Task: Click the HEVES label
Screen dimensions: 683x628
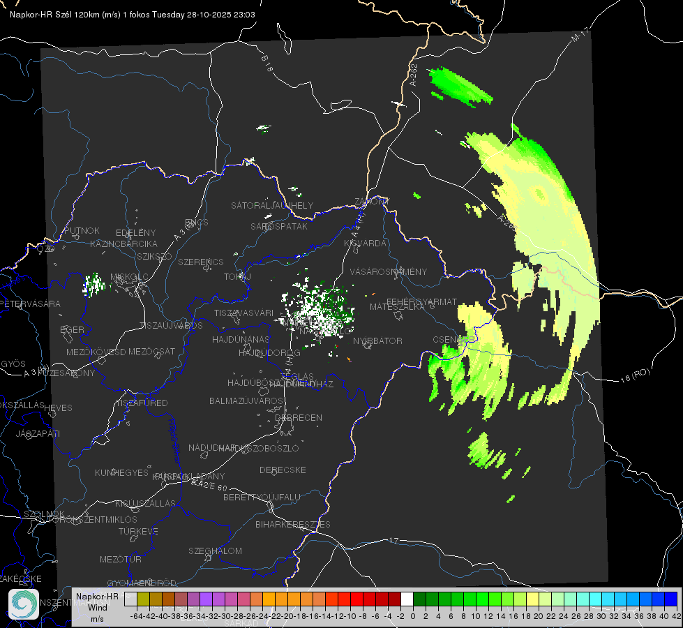Action: click(59, 408)
